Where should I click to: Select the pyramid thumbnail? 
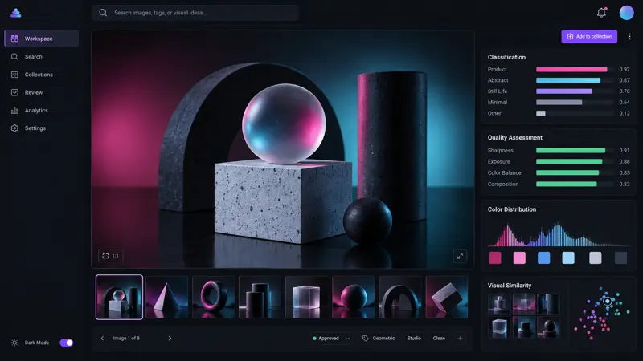(x=166, y=297)
